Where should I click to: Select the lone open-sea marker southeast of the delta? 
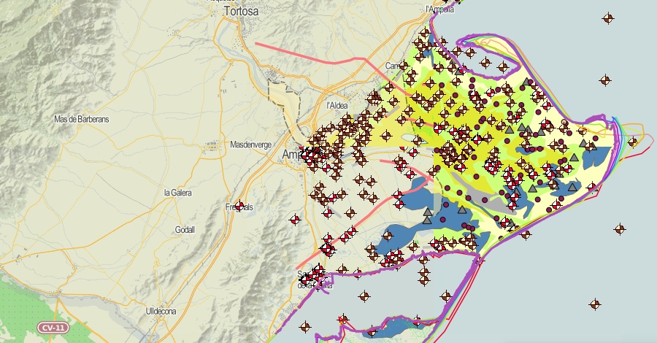tap(620, 229)
